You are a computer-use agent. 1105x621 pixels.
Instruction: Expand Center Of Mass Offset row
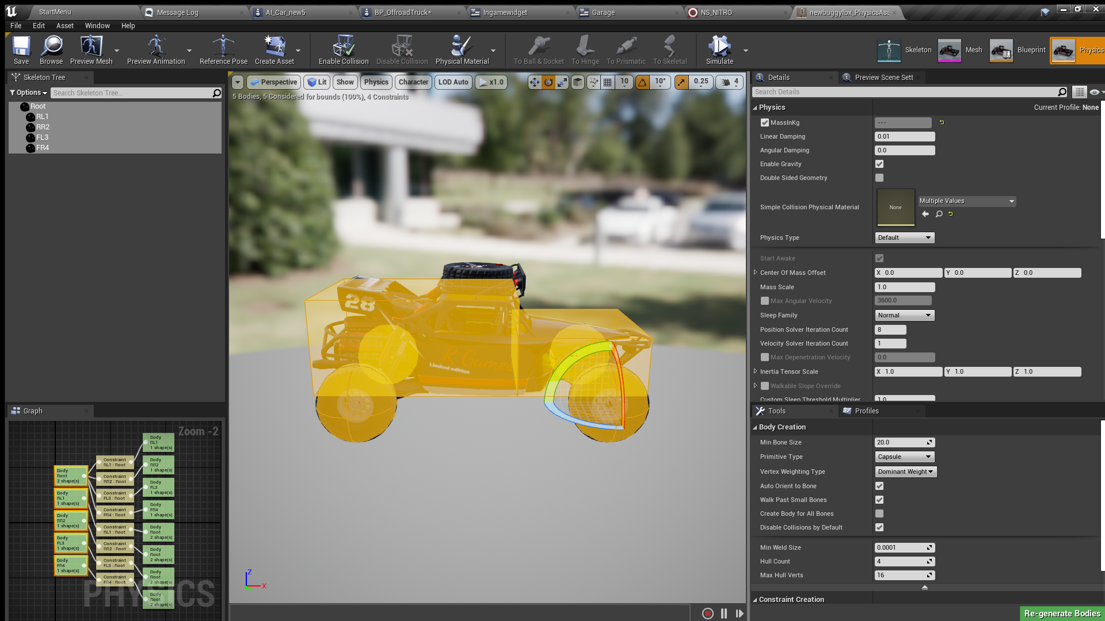tap(755, 273)
